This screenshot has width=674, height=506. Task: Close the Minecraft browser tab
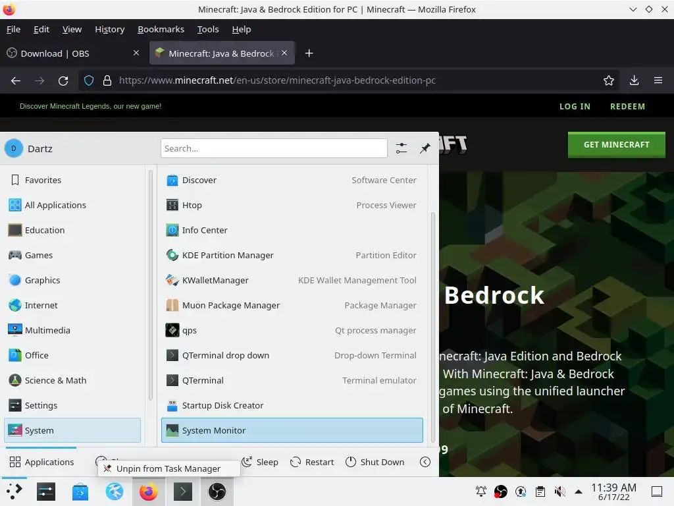284,53
